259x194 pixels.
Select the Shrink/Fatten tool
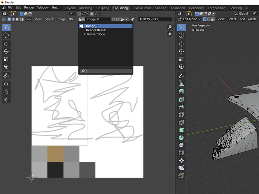click(x=181, y=160)
